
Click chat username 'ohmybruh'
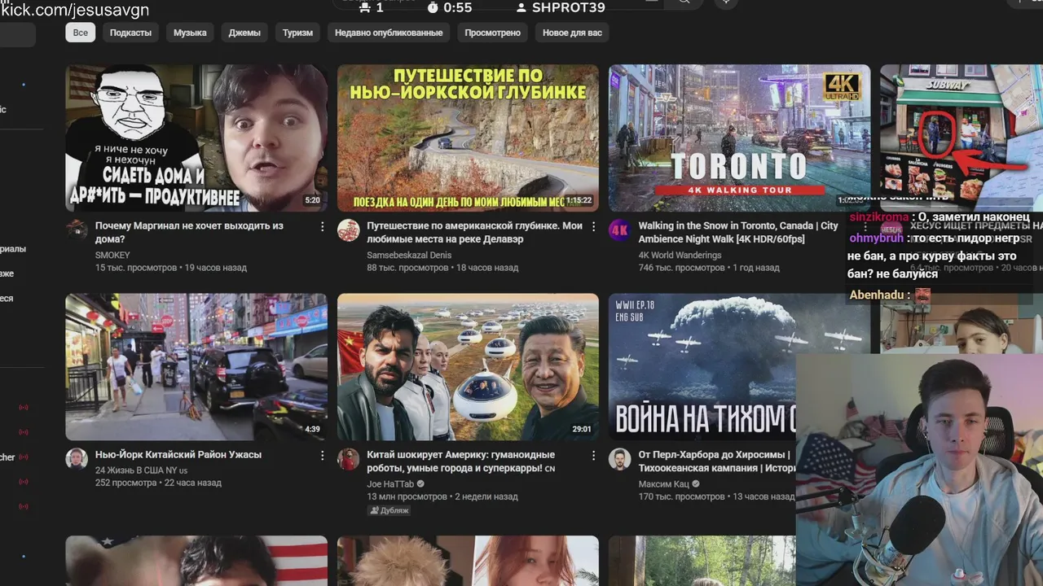pyautogui.click(x=876, y=238)
